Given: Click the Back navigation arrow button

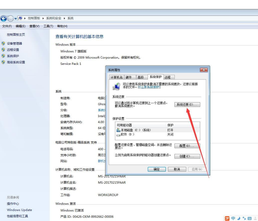Looking at the screenshot, I should click(4, 19).
